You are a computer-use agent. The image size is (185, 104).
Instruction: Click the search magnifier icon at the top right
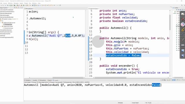pyautogui.click(x=182, y=5)
